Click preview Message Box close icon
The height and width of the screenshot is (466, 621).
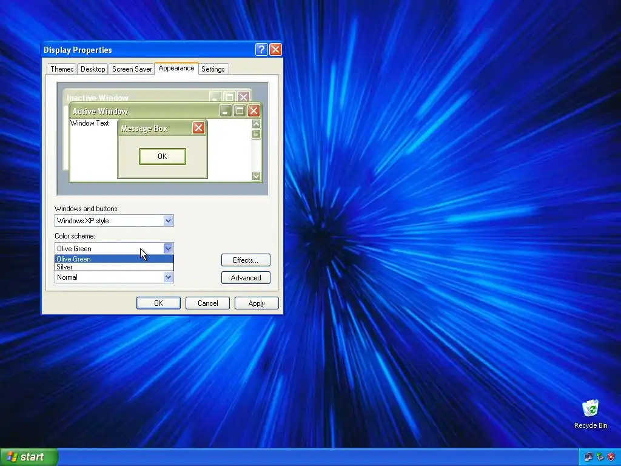[198, 127]
